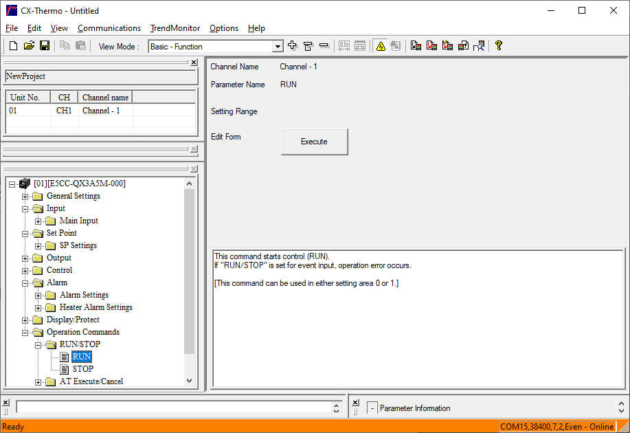Click the first red transfer icon in toolbar
The height and width of the screenshot is (433, 630).
(416, 46)
